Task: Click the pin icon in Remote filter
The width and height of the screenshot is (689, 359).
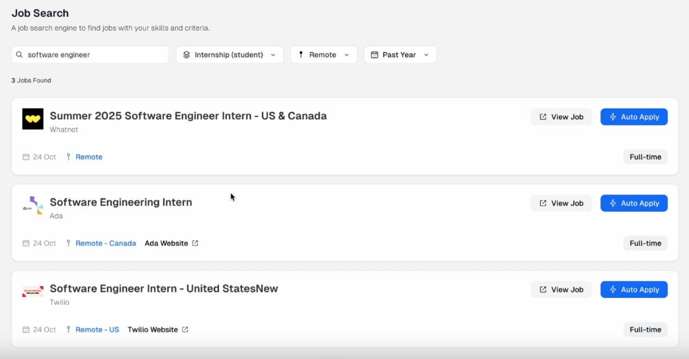Action: 301,55
